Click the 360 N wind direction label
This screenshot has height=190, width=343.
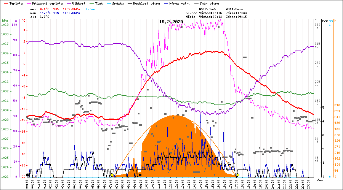(x=316, y=26)
